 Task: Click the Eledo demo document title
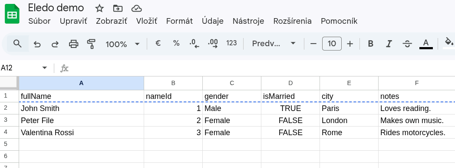click(x=56, y=8)
